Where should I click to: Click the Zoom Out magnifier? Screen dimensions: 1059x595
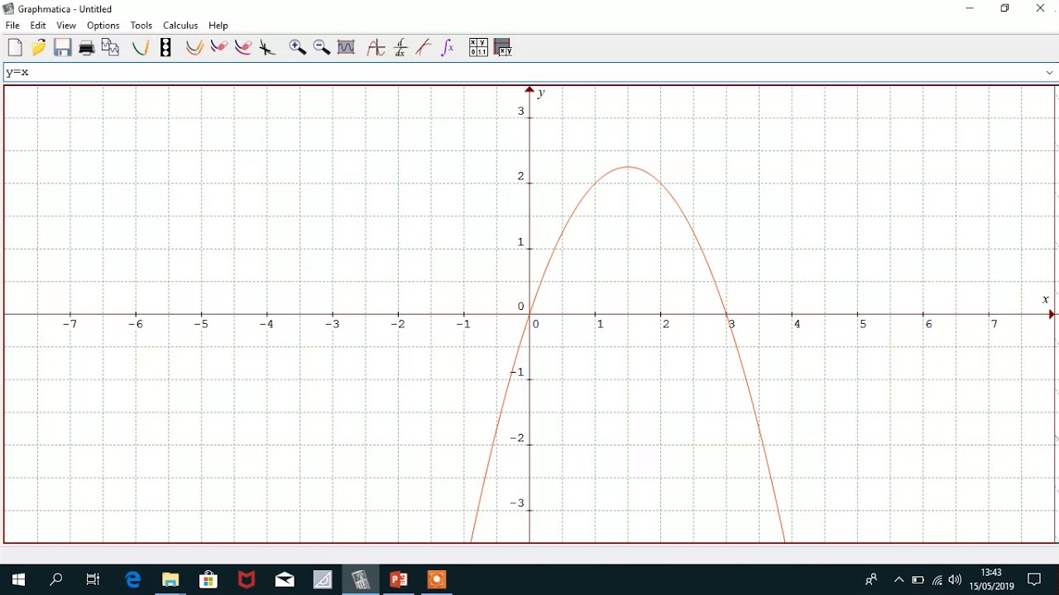322,48
